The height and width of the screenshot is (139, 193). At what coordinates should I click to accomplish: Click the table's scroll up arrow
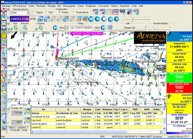[x=164, y=109]
